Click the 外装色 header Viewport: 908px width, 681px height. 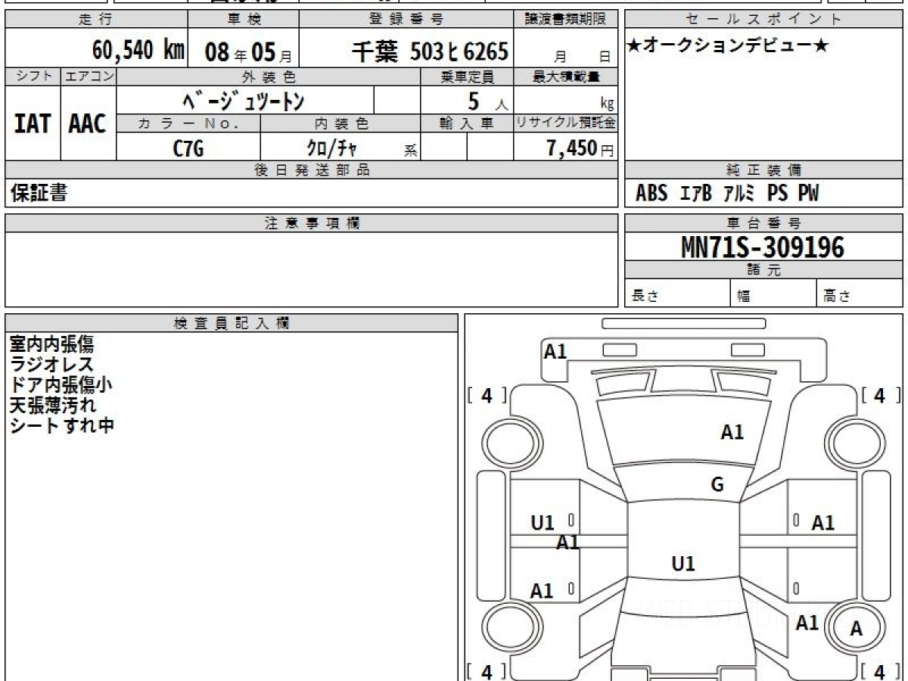269,76
